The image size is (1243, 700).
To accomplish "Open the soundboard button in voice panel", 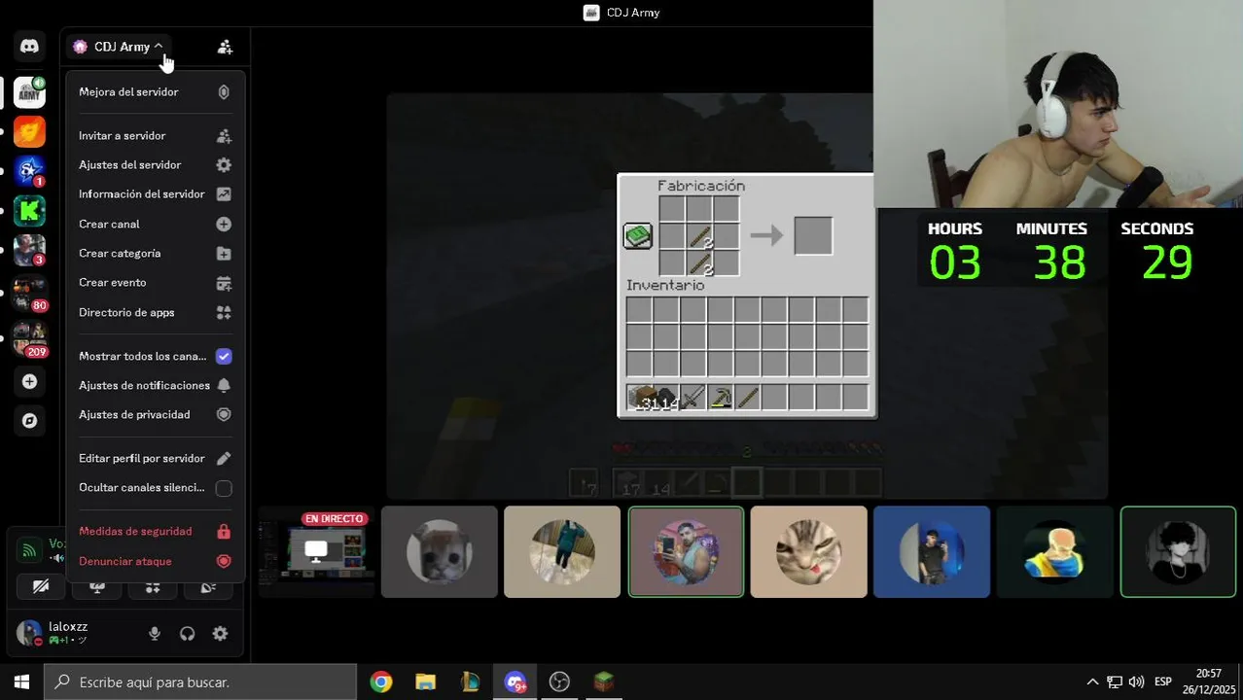I will pyautogui.click(x=208, y=587).
